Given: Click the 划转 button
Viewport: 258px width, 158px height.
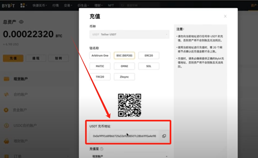Looking at the screenshot, I should click(x=58, y=58).
